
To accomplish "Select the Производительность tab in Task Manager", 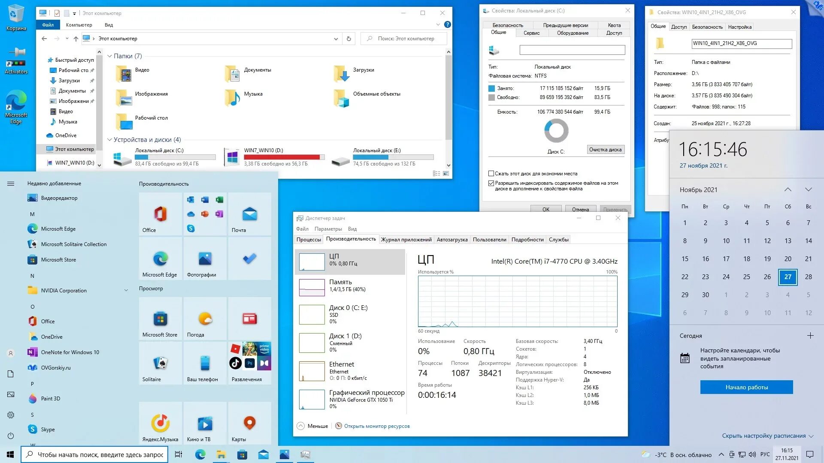I will [351, 238].
